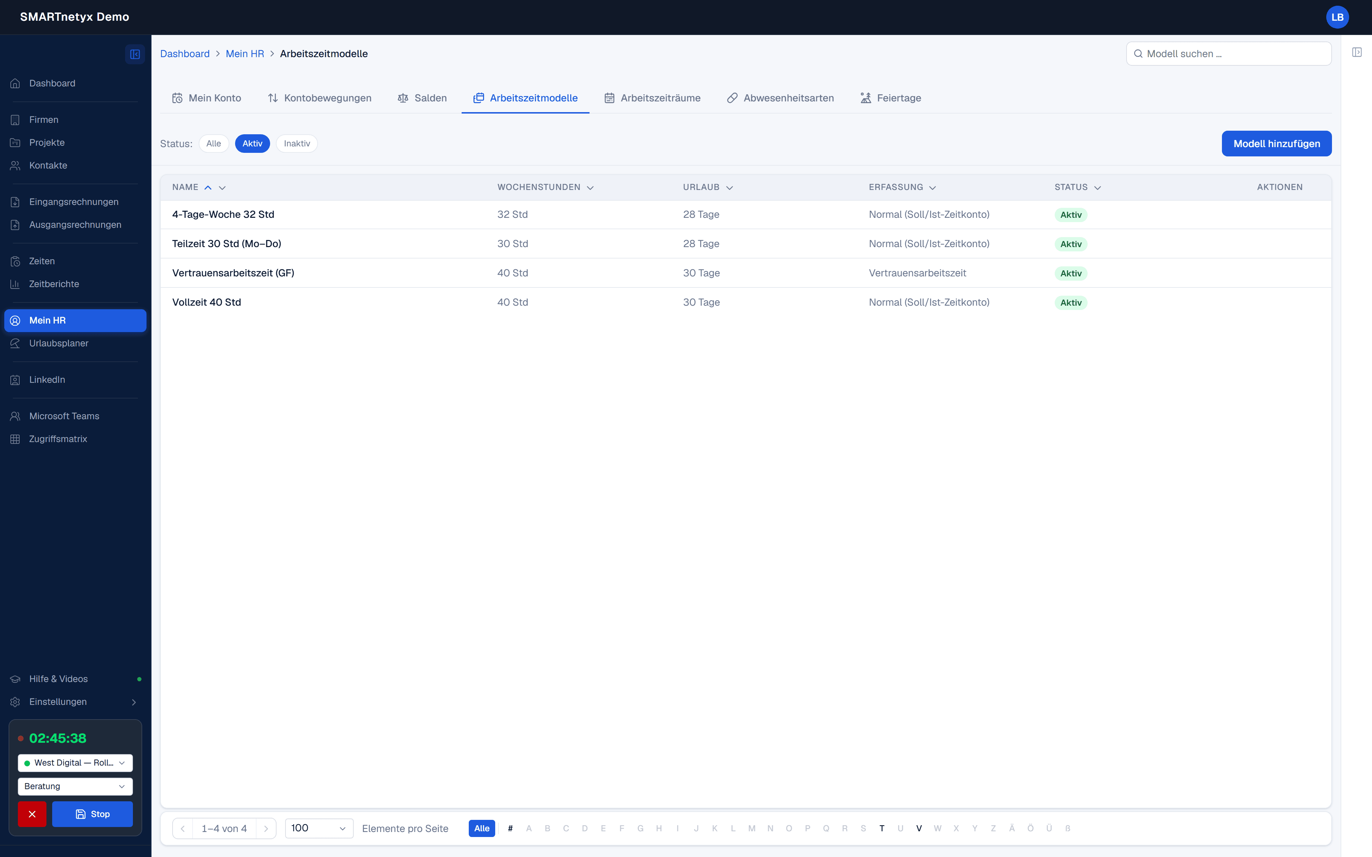The height and width of the screenshot is (857, 1372).
Task: Click the search magnifier icon
Action: [1138, 54]
